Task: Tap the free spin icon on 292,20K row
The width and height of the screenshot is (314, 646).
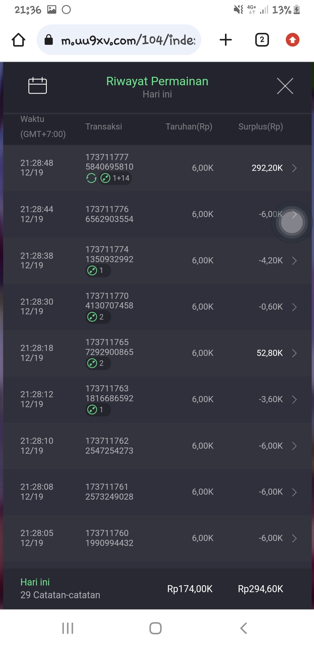Action: 91,178
